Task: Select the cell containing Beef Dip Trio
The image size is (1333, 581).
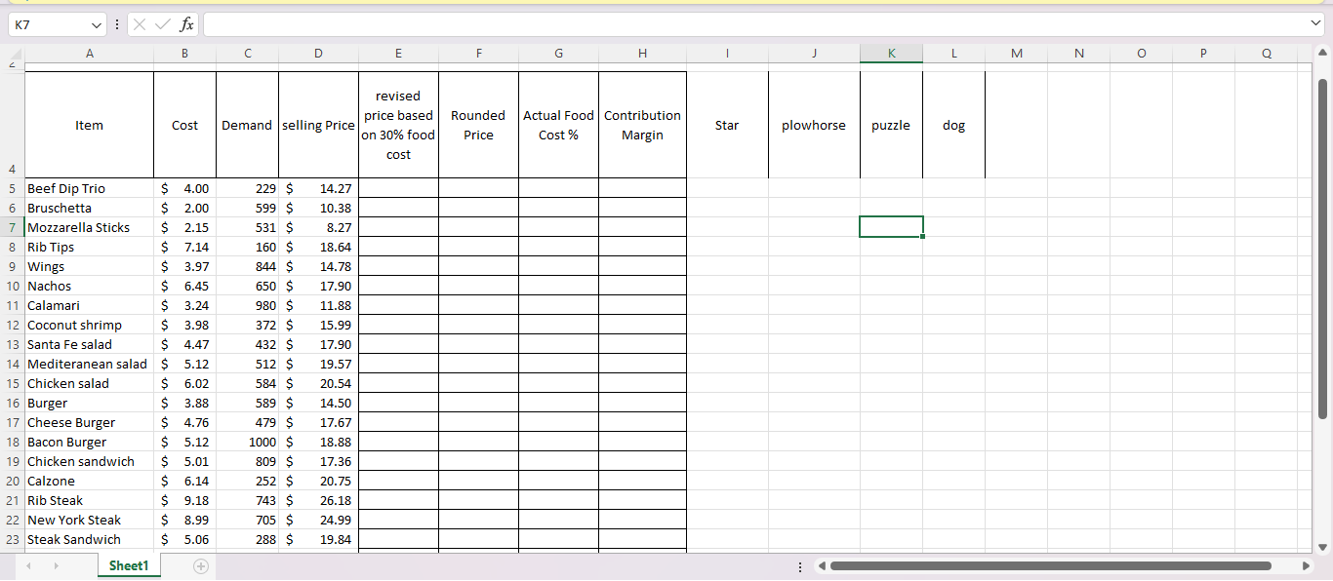Action: [89, 188]
